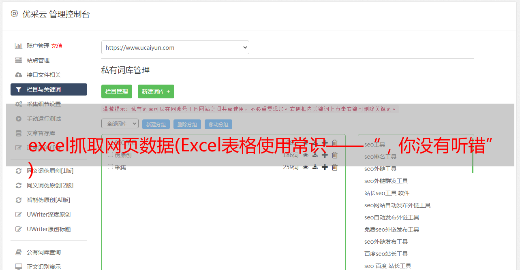The width and height of the screenshot is (520, 270).
Task: Open 智能伪原创[AI版] page
Action: tap(49, 200)
